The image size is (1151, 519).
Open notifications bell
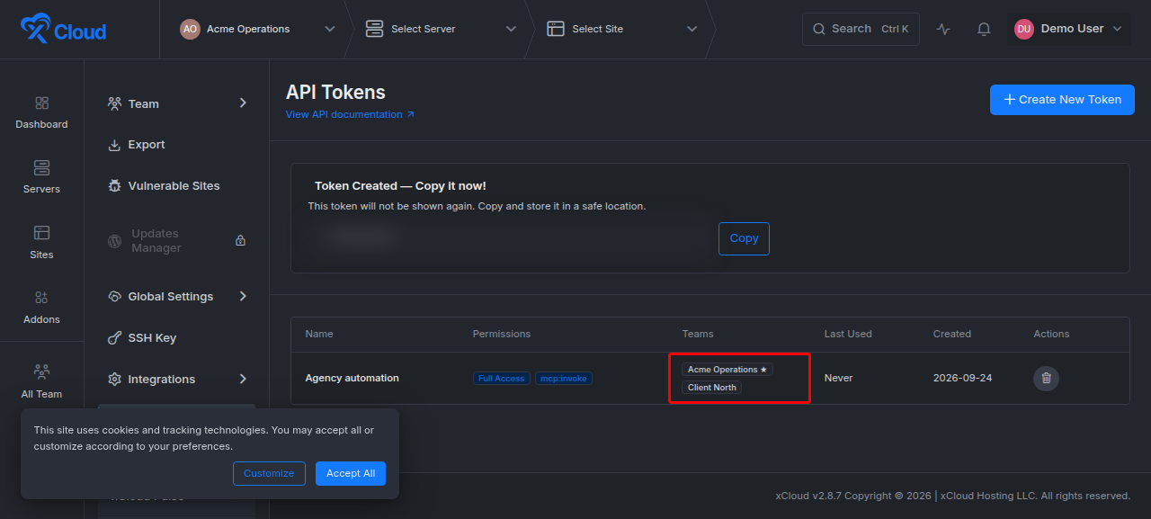click(x=984, y=29)
